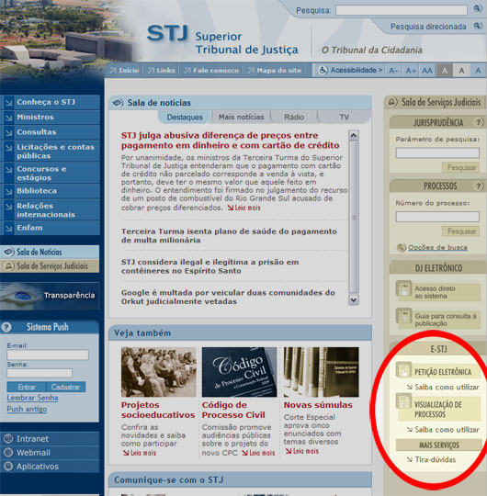This screenshot has height=496, width=487.
Task: Click the Aplicativos icon
Action: tap(8, 466)
